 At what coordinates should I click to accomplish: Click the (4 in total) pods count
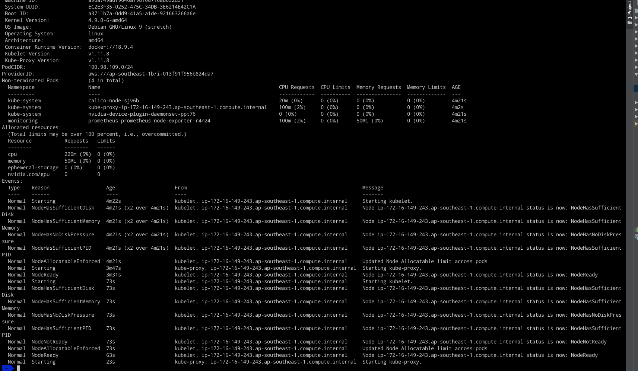coord(106,80)
